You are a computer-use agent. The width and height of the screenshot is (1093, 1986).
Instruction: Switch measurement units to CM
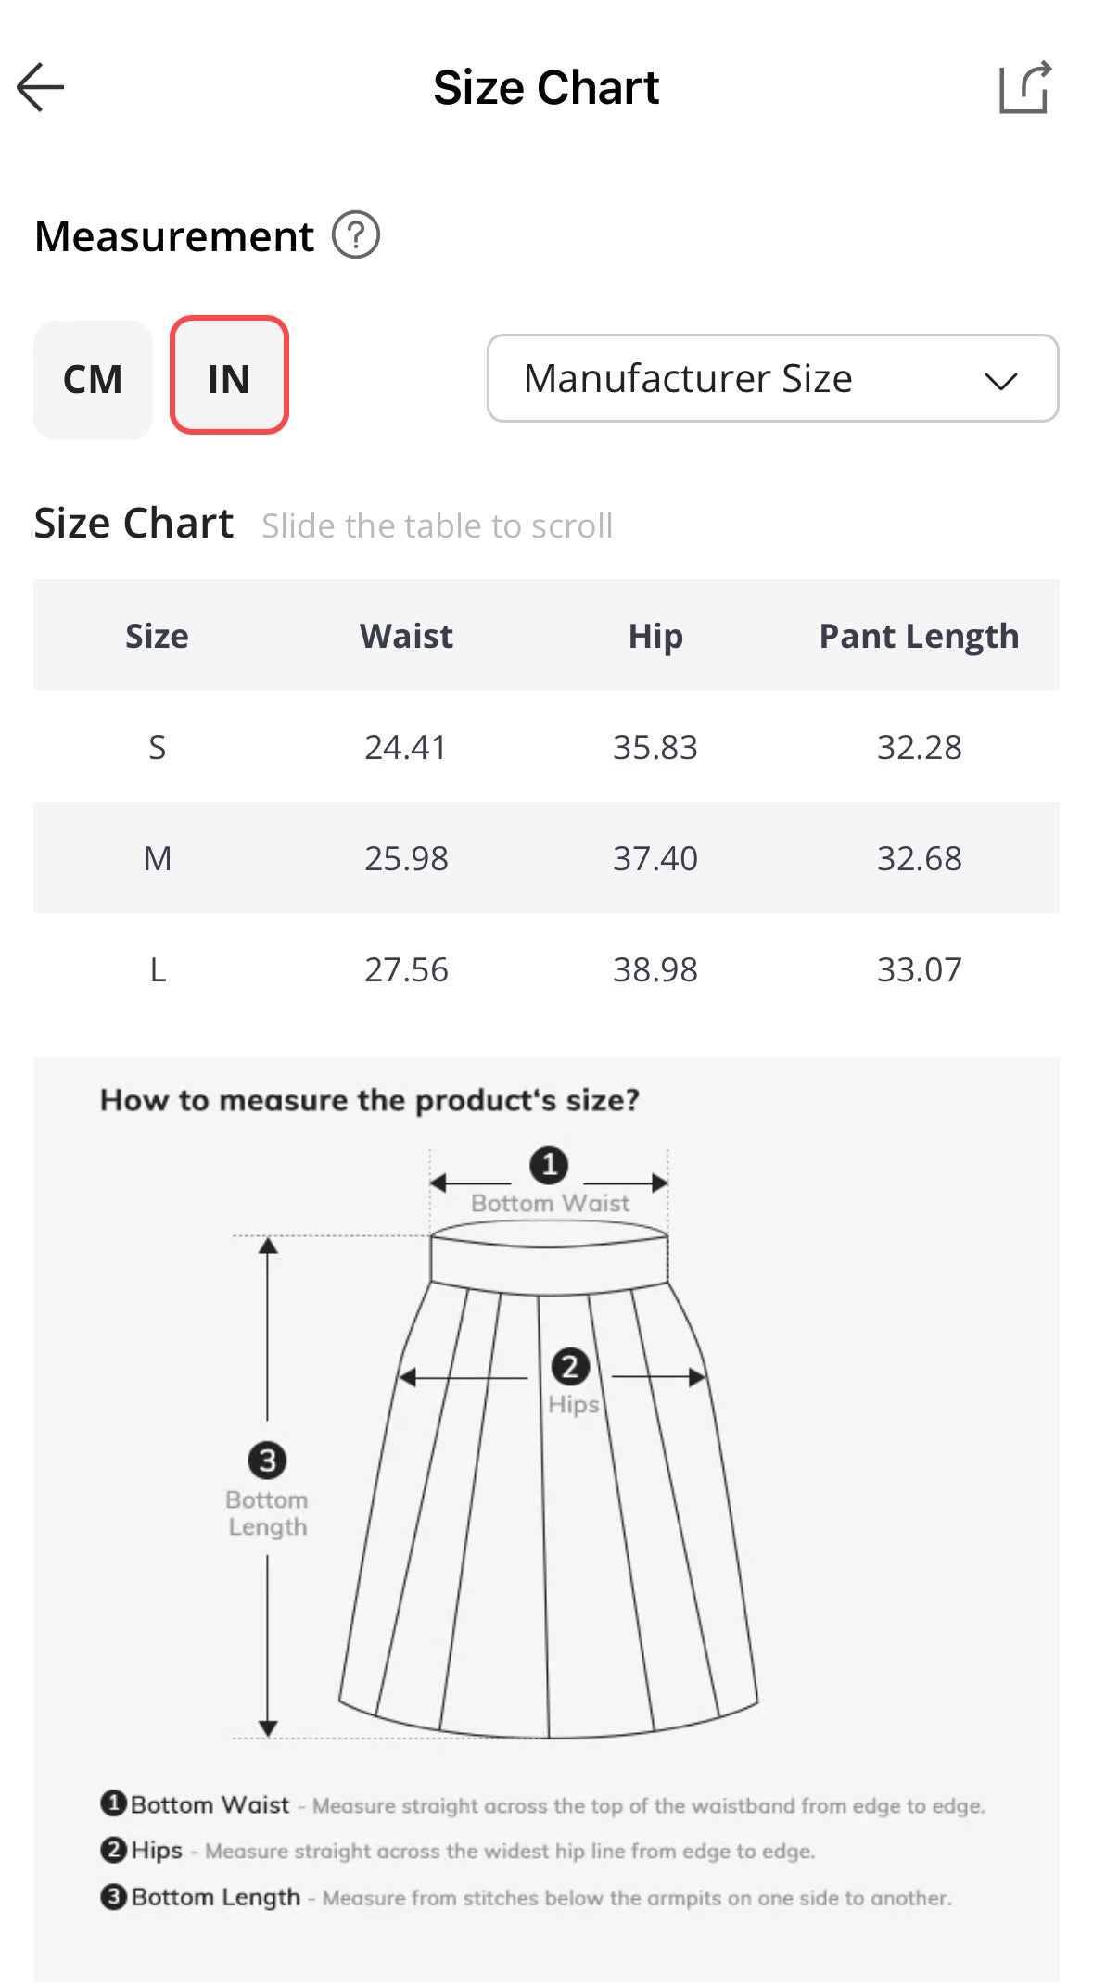[x=93, y=379]
